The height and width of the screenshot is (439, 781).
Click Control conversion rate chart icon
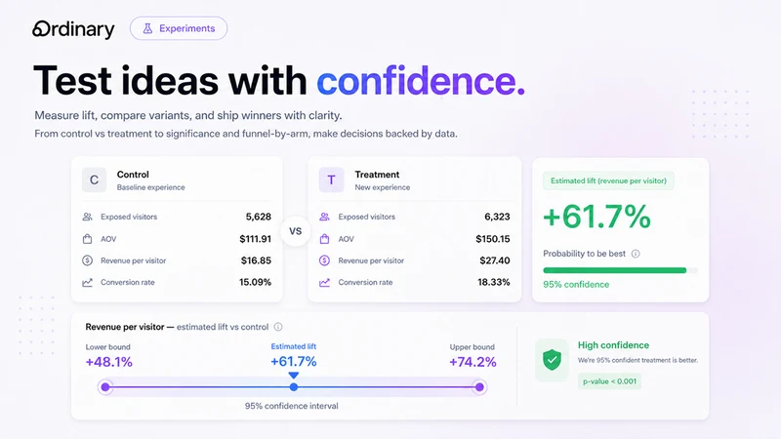(x=87, y=282)
